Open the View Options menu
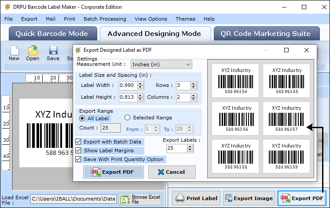330x208 pixels. pos(150,19)
